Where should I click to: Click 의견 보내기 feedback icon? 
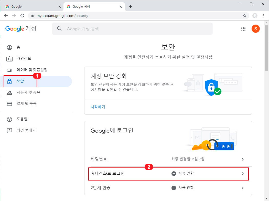(9, 130)
